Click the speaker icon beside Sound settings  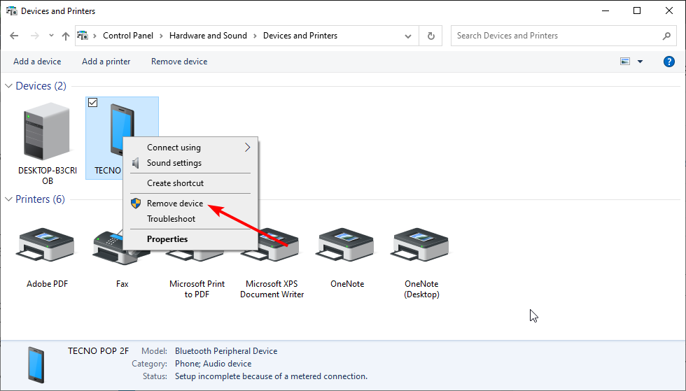click(136, 163)
